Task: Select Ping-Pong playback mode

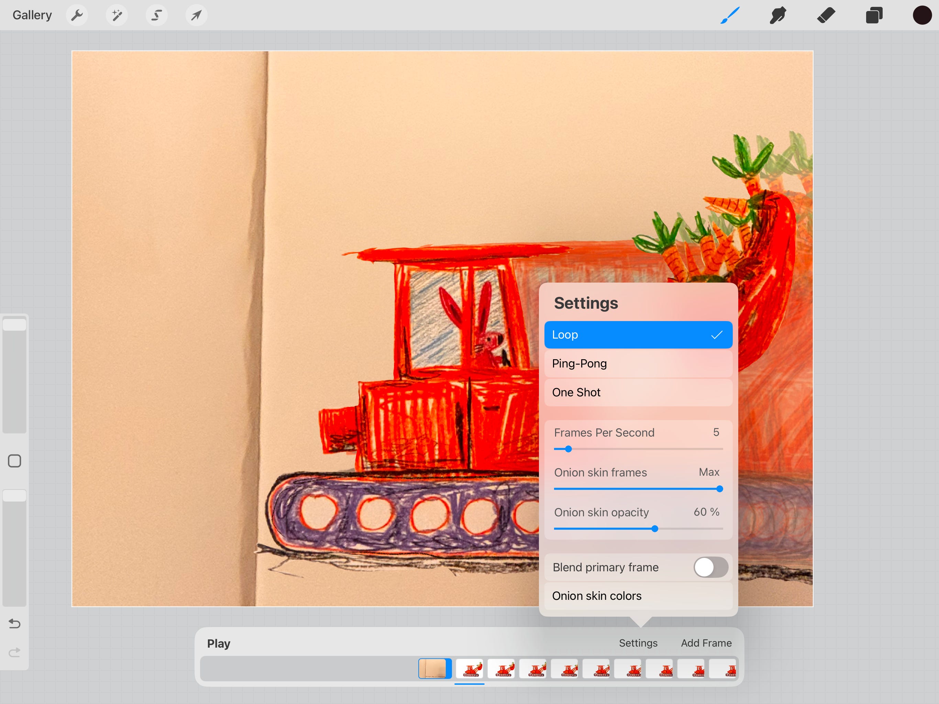Action: coord(638,363)
